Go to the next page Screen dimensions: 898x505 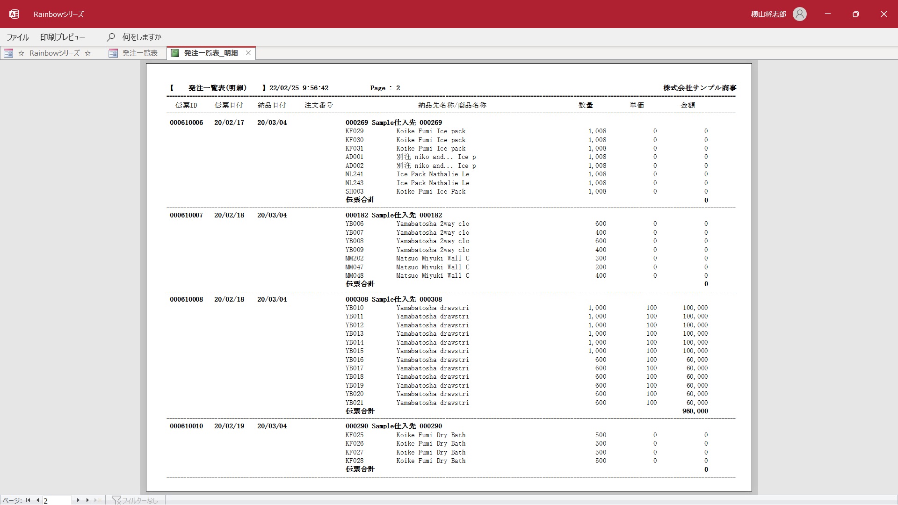[78, 500]
